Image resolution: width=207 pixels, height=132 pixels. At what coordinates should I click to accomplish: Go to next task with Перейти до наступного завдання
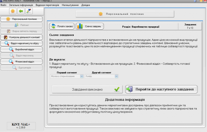coord(161,89)
